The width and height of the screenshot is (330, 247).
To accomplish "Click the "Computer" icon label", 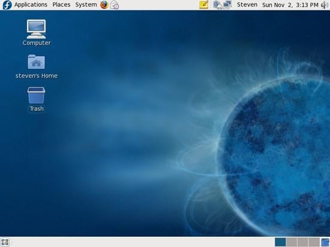I will pyautogui.click(x=37, y=43).
